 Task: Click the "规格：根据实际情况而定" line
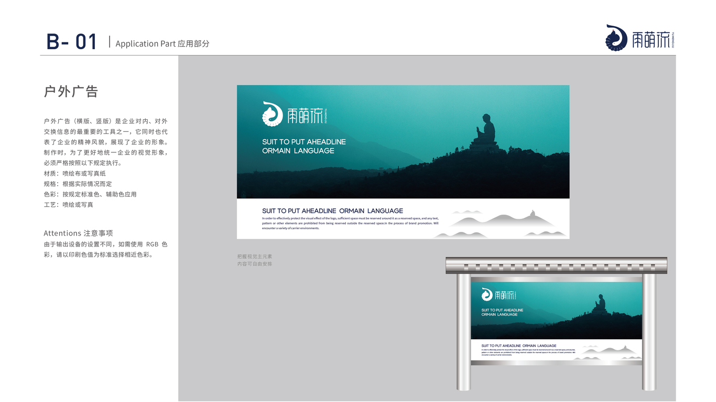pos(78,184)
